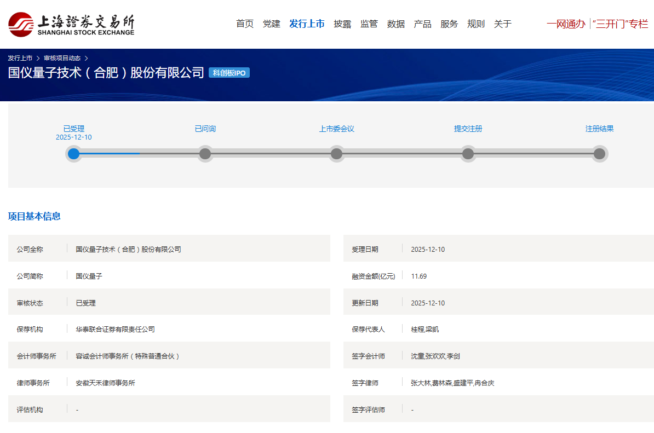Click the 会计师事务所 label
654x433 pixels.
[36, 356]
